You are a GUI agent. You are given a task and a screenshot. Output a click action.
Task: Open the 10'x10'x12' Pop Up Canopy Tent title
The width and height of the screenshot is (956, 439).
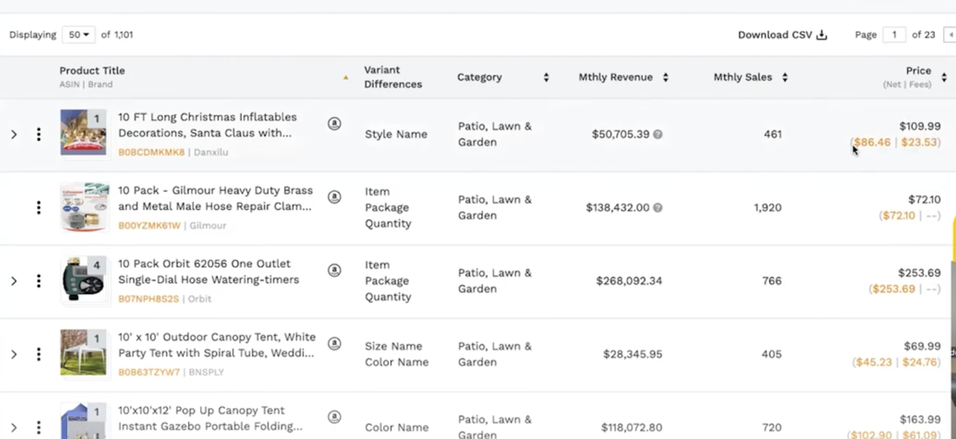(210, 418)
